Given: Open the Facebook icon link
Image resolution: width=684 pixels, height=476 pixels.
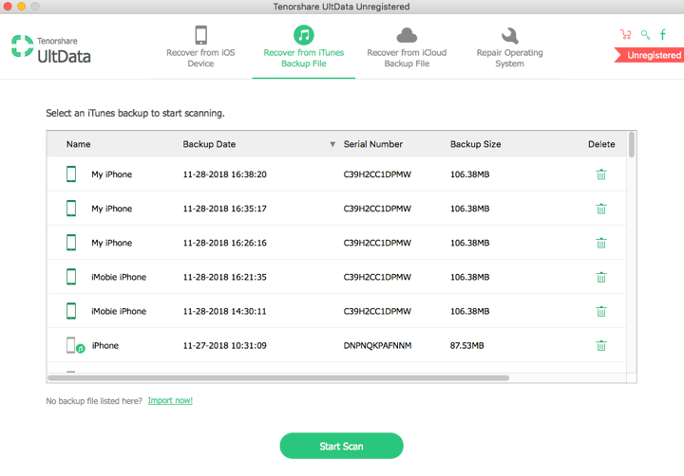Looking at the screenshot, I should pyautogui.click(x=663, y=35).
